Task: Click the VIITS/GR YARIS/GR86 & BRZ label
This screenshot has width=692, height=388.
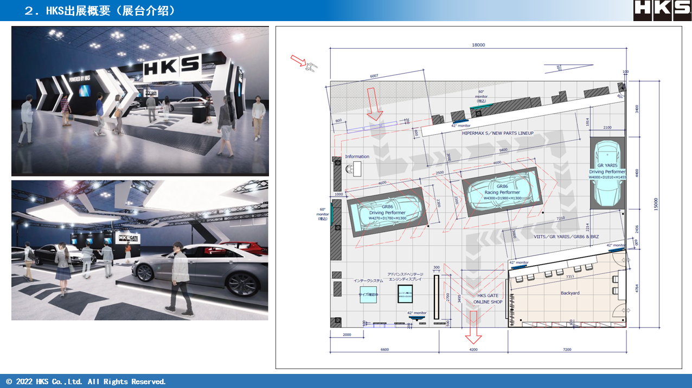Action: 567,237
